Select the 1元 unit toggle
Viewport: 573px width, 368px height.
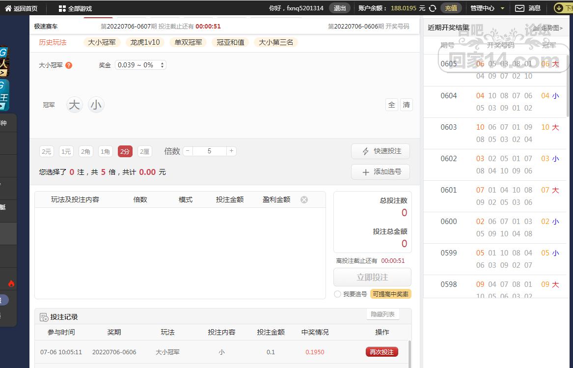[x=66, y=151]
